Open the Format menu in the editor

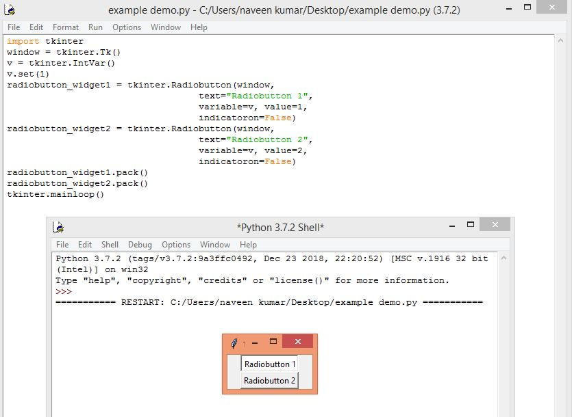66,27
